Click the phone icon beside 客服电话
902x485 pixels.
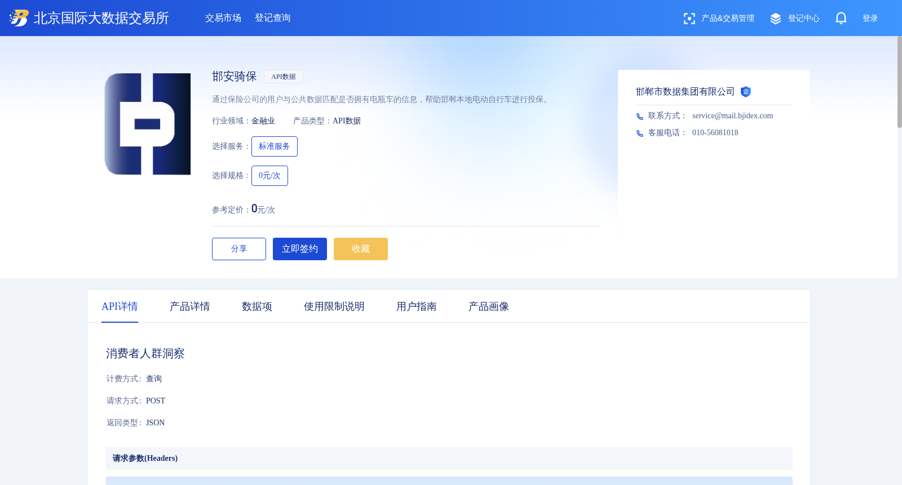640,134
